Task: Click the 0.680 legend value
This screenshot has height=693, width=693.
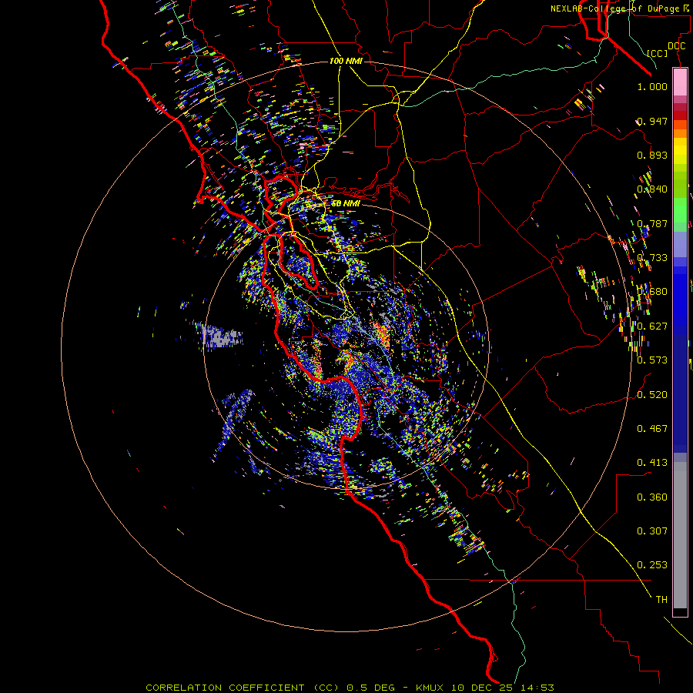Action: coord(652,292)
